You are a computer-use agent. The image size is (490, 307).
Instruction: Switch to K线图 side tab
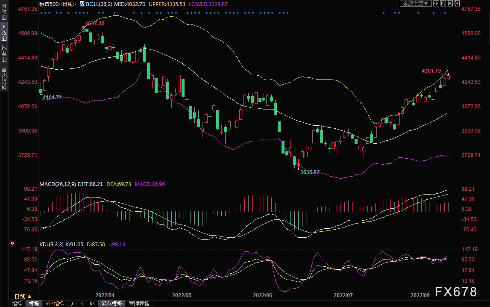(x=4, y=32)
